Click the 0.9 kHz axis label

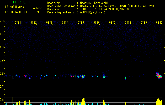tap(2, 60)
